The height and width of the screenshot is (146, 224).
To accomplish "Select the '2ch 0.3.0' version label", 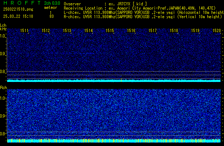I will point(52,3).
